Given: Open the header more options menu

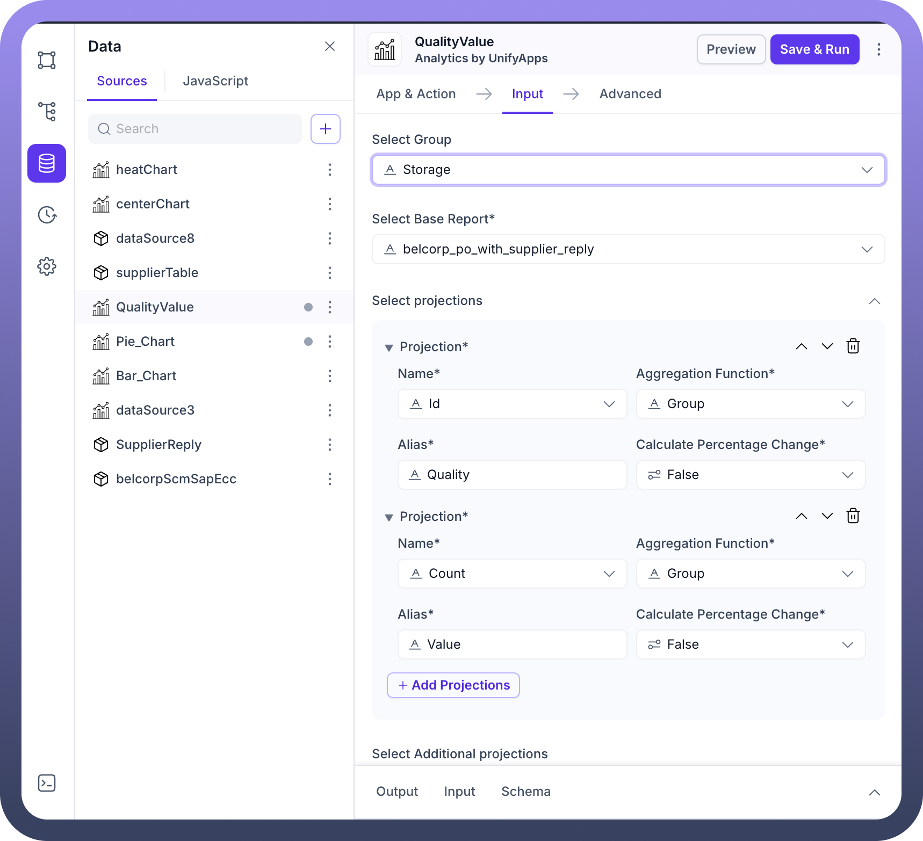Looking at the screenshot, I should click(x=879, y=49).
